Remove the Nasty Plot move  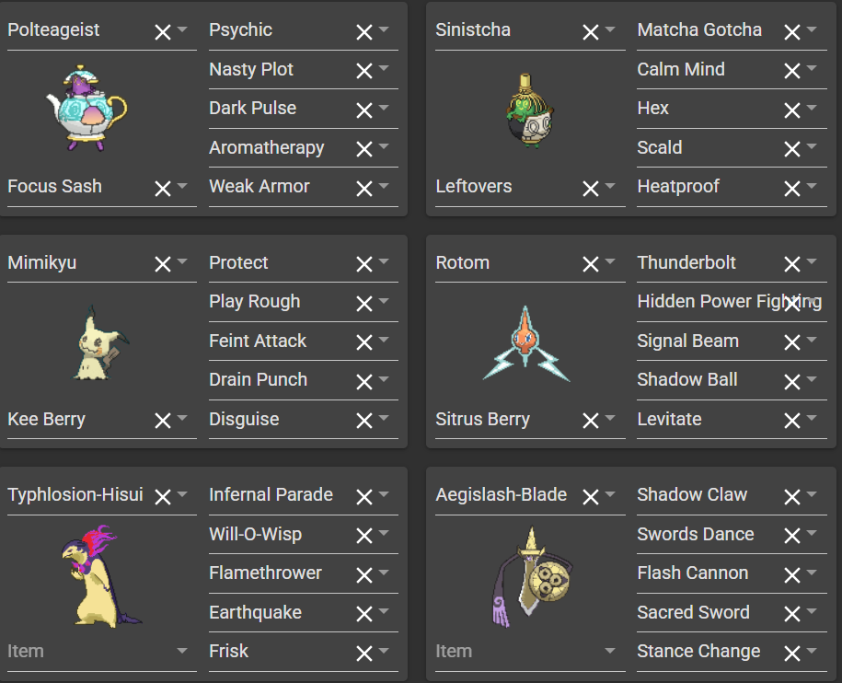[x=364, y=71]
